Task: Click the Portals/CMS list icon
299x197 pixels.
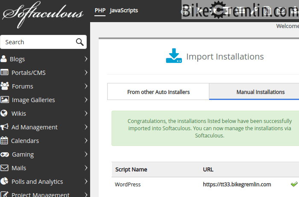Action: click(x=4, y=72)
